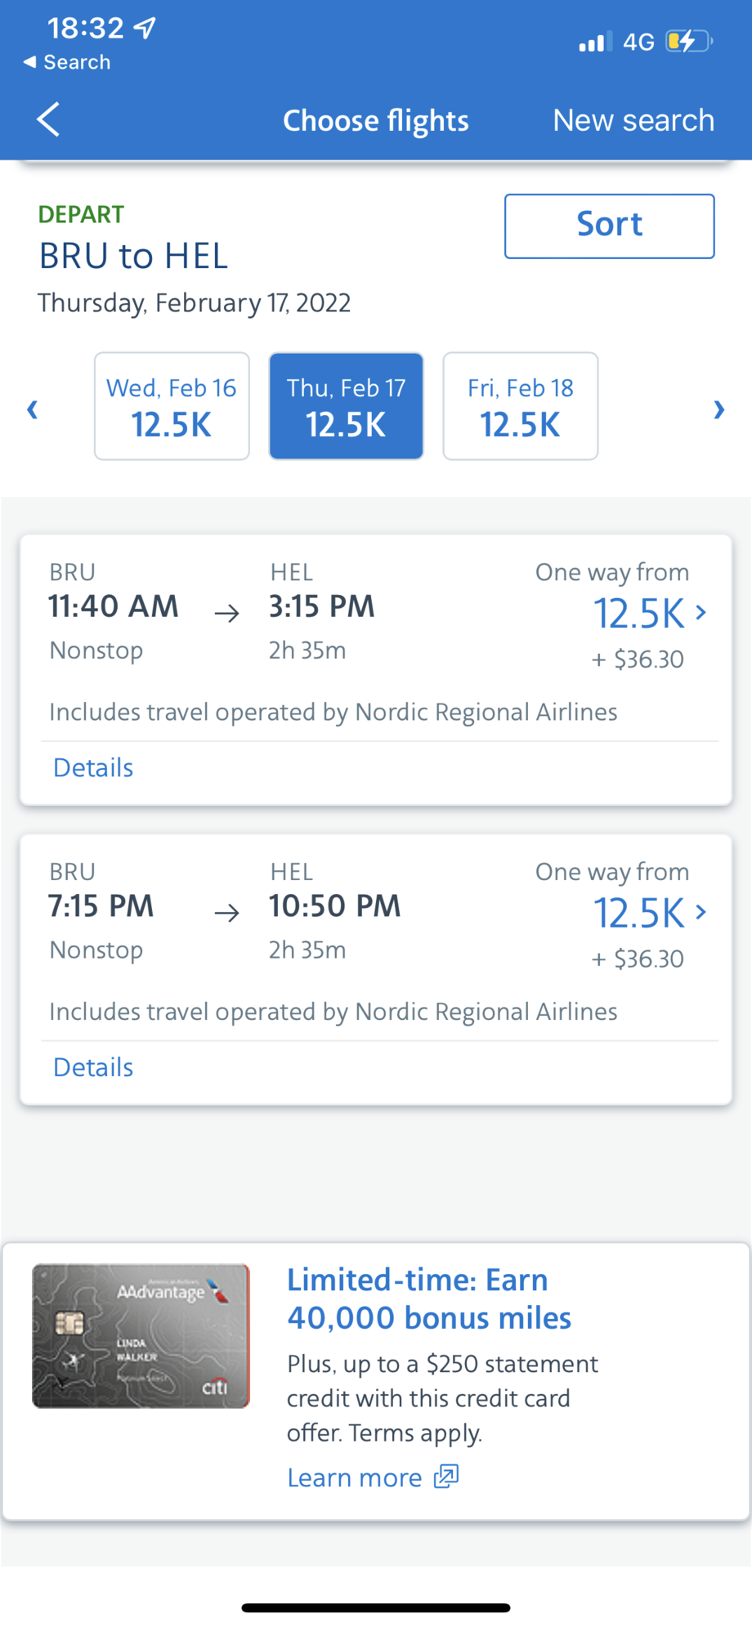Choose 12.5K fare for the 11:40 AM flight

click(x=649, y=613)
